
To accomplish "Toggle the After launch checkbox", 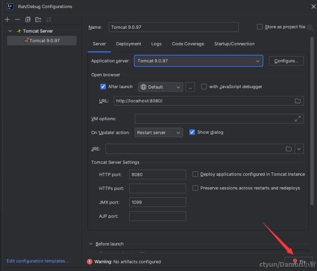I will click(103, 87).
